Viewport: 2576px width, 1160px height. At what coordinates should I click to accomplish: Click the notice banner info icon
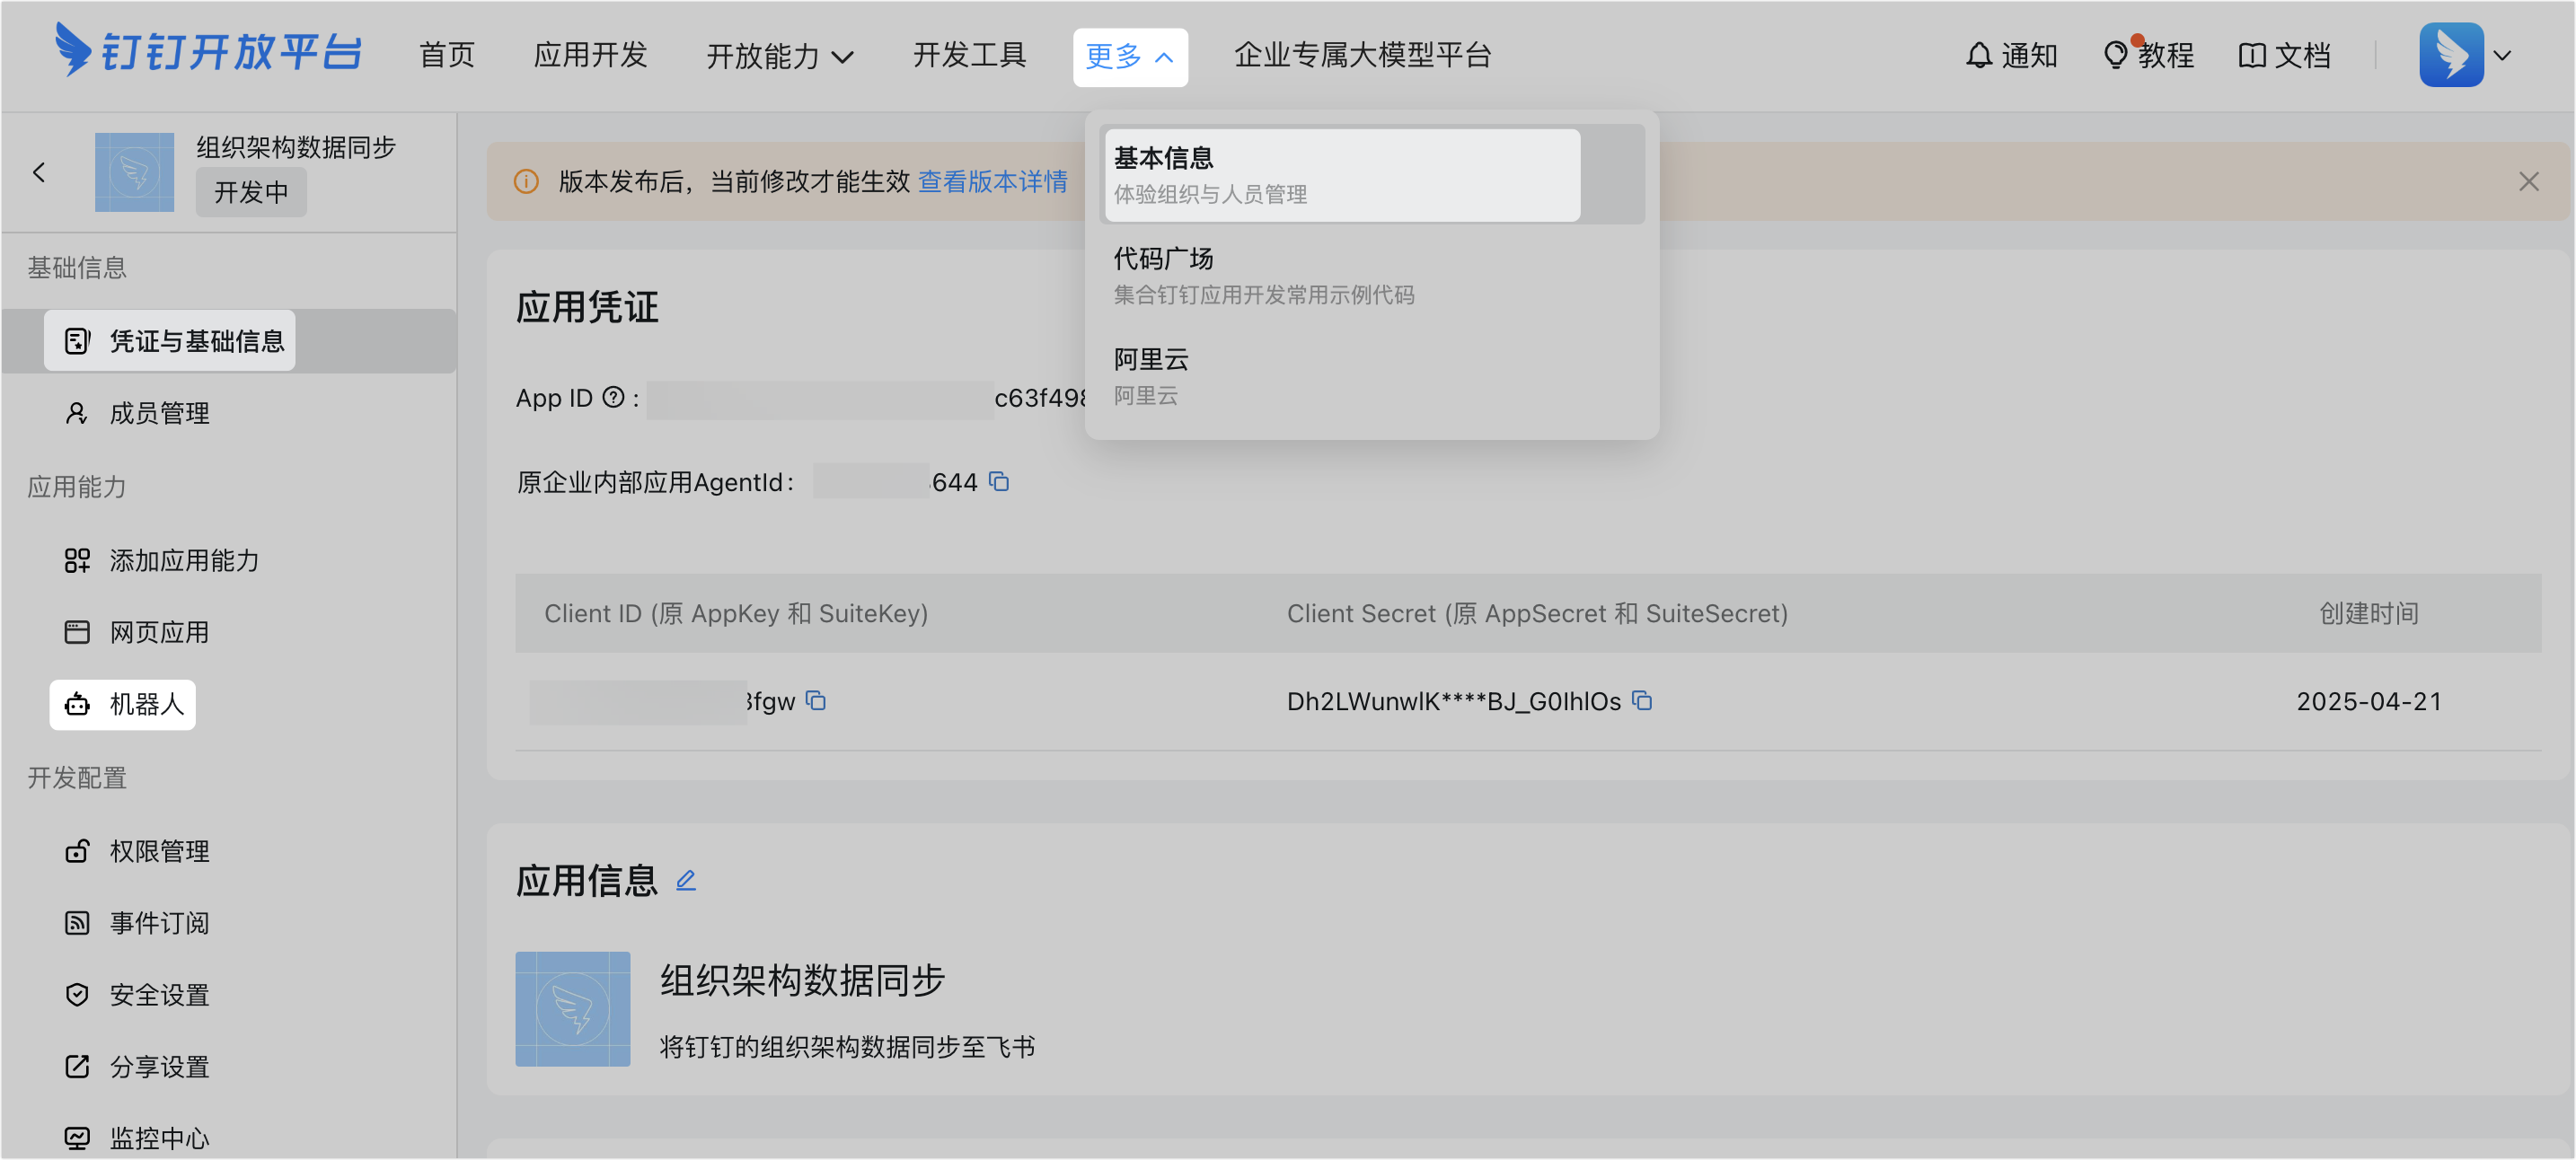pos(526,181)
